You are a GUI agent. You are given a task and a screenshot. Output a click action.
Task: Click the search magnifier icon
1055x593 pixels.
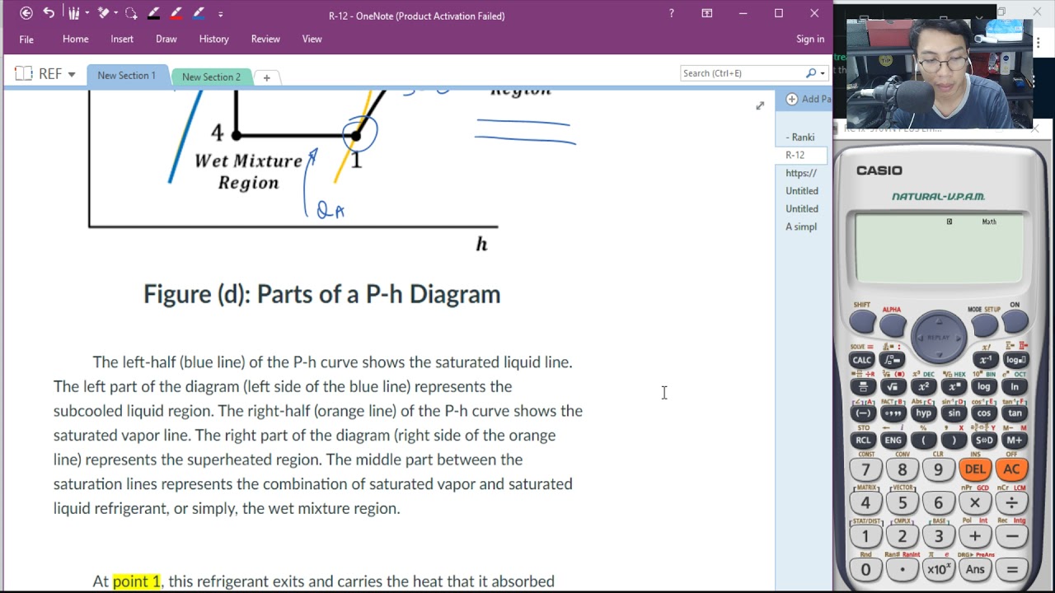811,73
